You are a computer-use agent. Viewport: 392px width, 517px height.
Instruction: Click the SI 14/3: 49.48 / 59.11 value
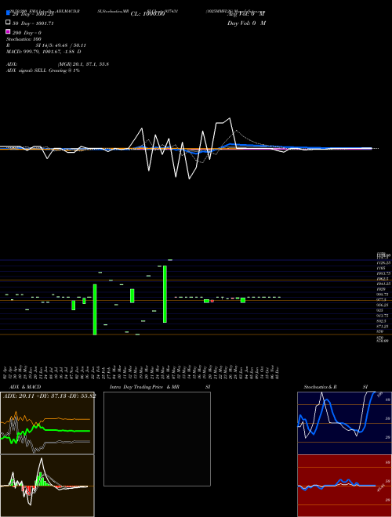(x=60, y=45)
